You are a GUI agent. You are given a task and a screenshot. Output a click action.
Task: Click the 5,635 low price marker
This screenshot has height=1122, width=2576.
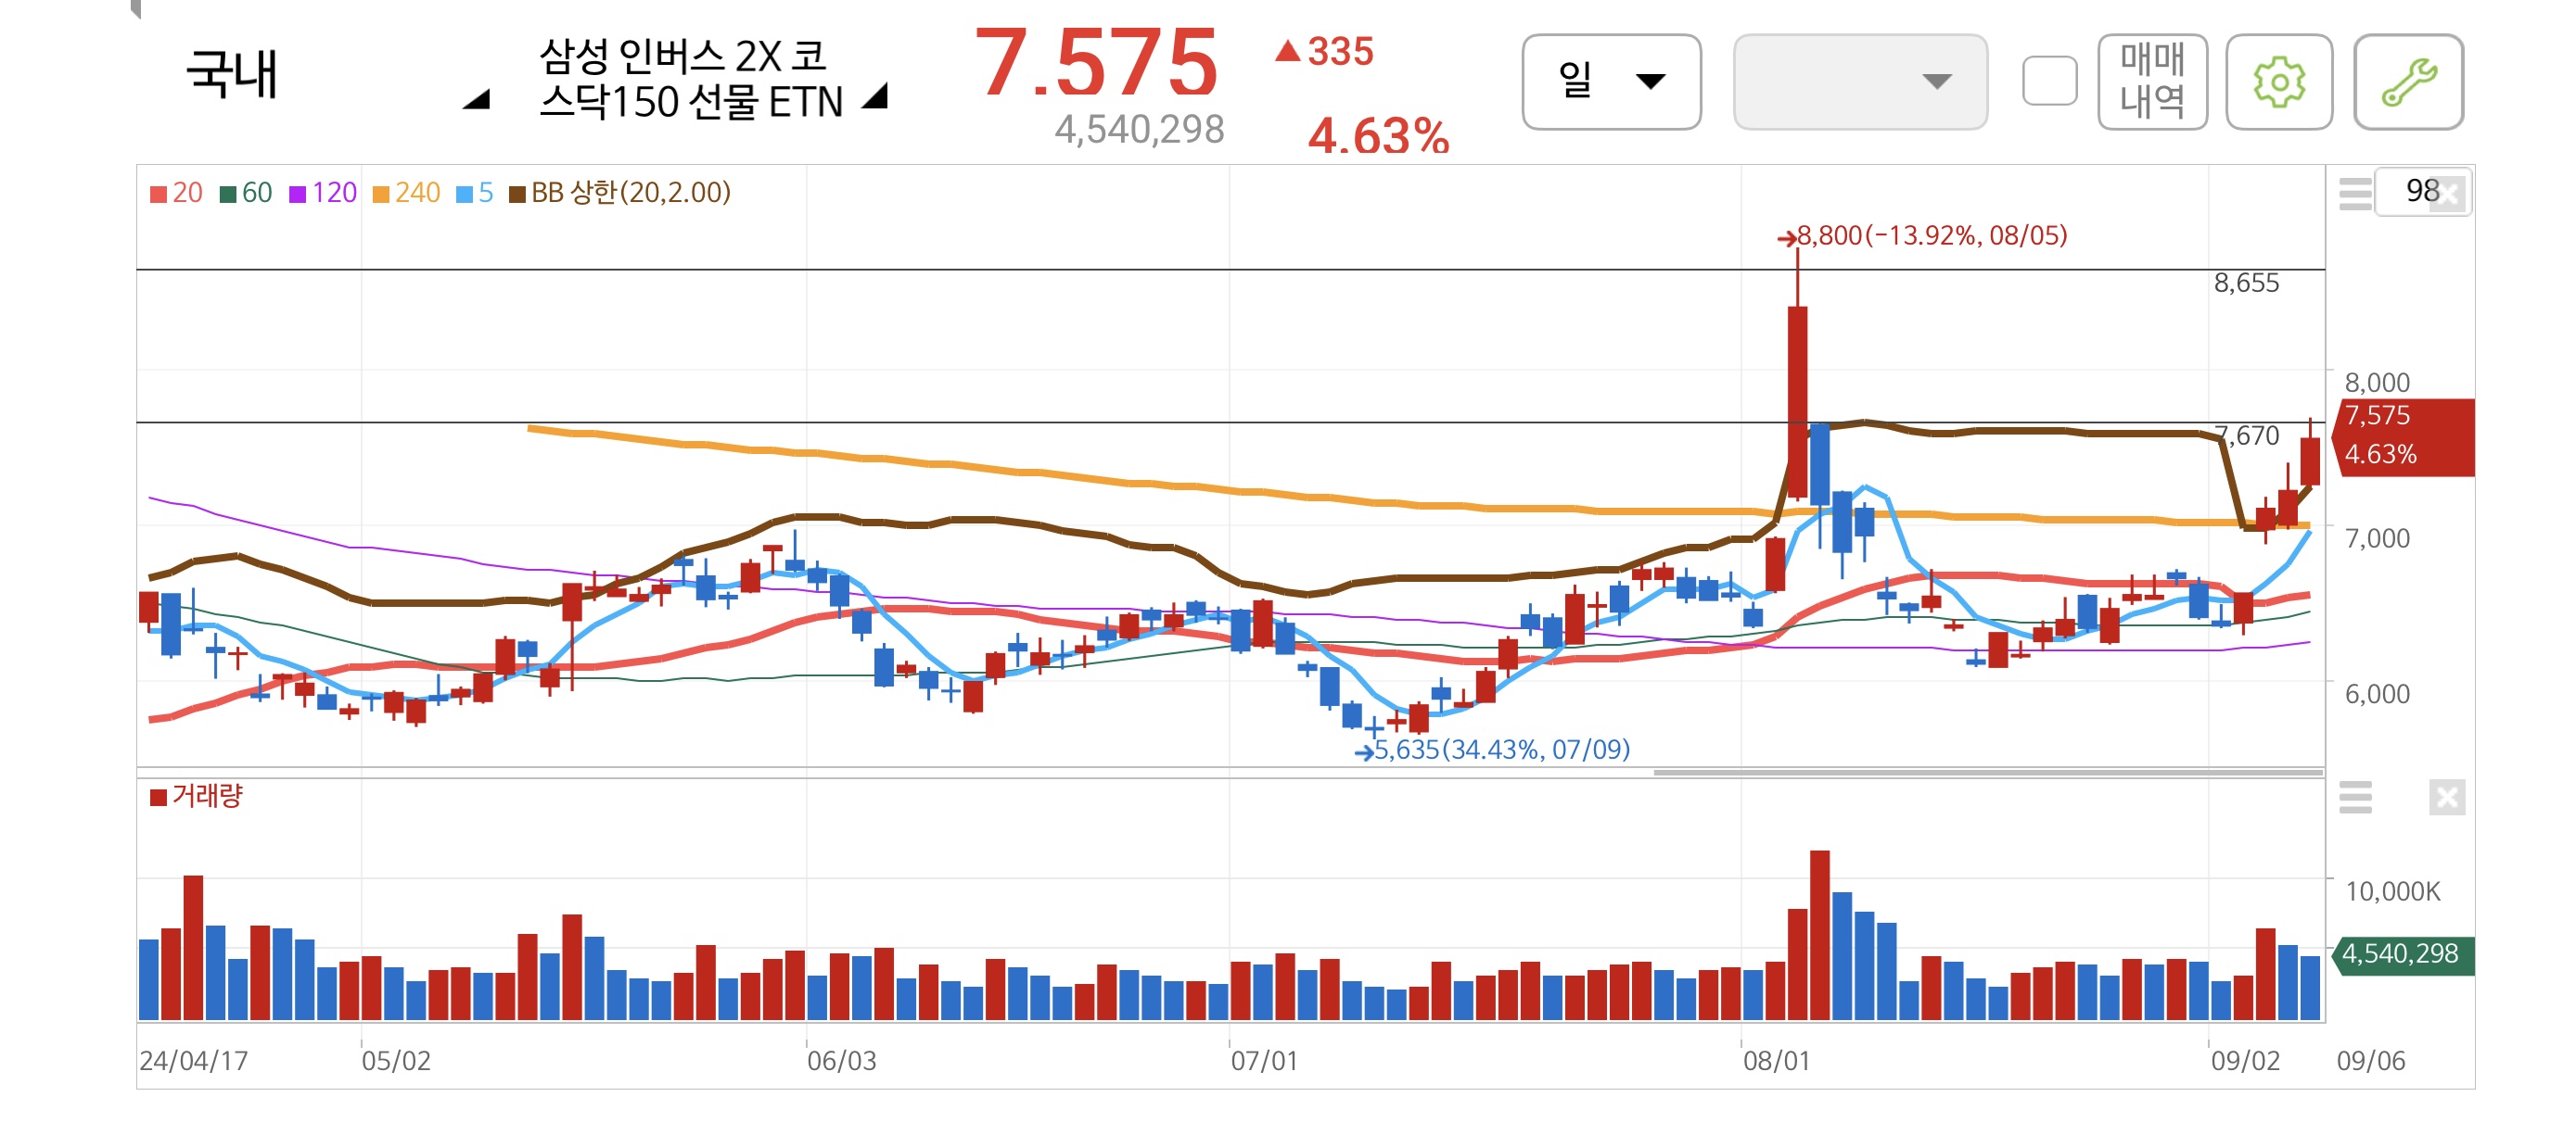[x=1492, y=750]
